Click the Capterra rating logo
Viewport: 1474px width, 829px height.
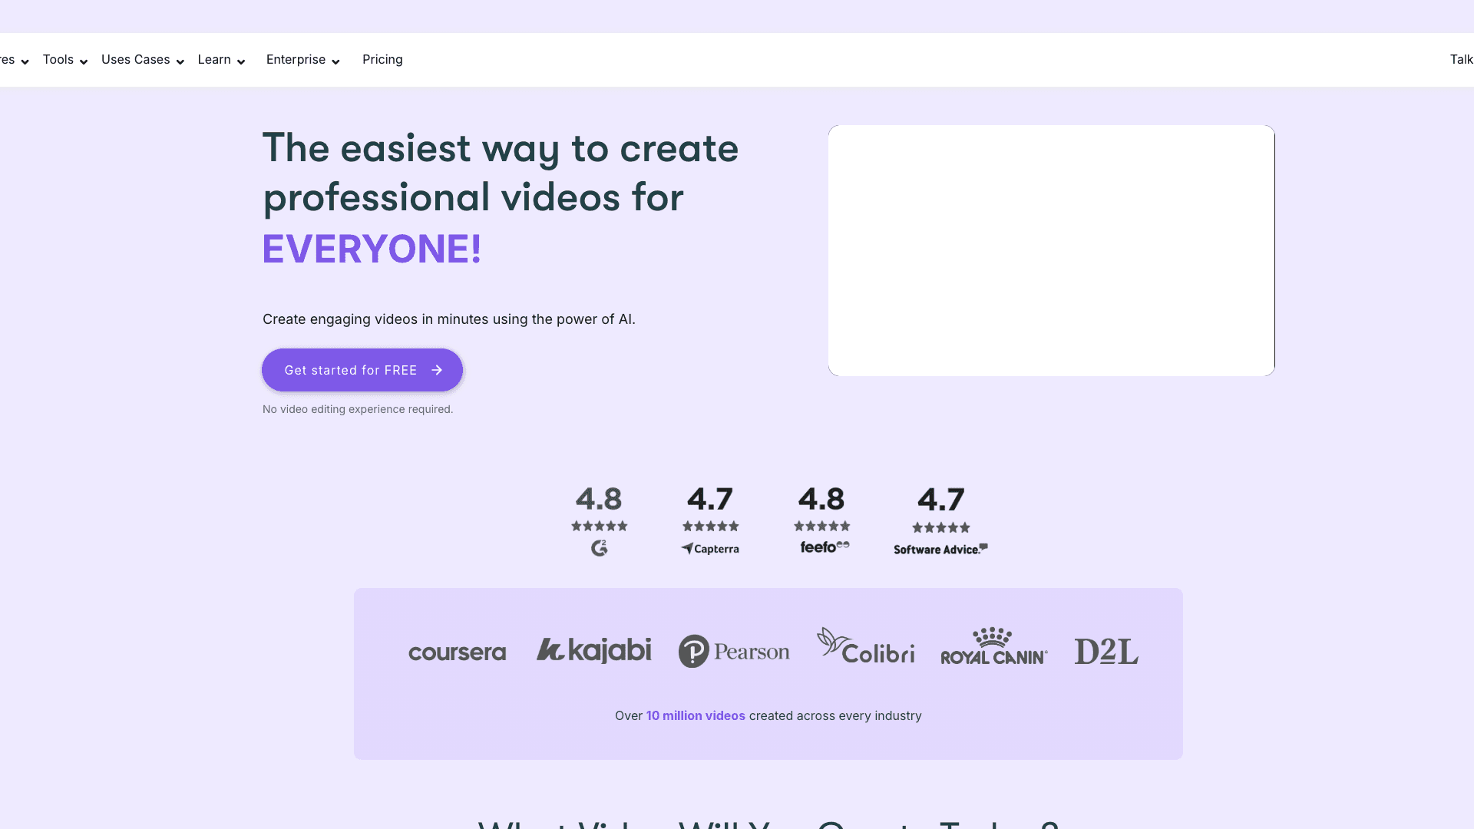point(710,549)
